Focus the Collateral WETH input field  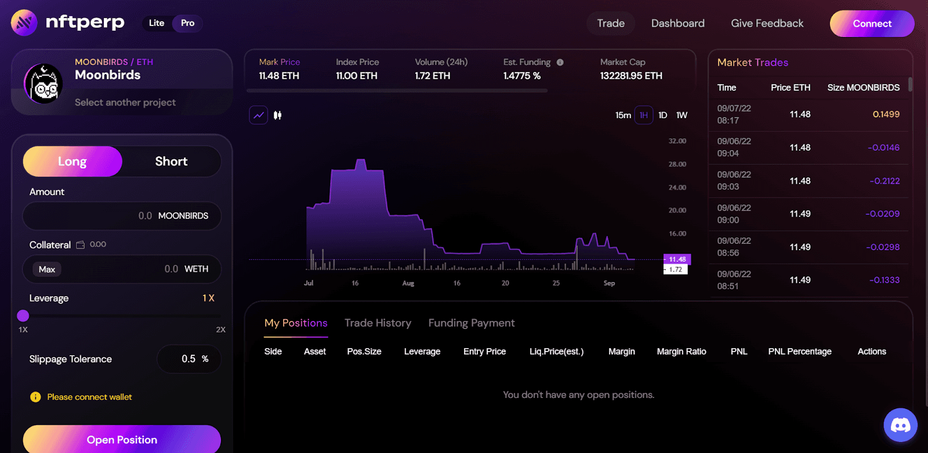click(x=122, y=269)
